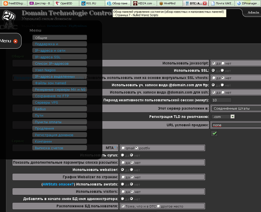Click the ISPmanager tab favicon
This screenshot has width=261, height=212.
tap(239, 3)
